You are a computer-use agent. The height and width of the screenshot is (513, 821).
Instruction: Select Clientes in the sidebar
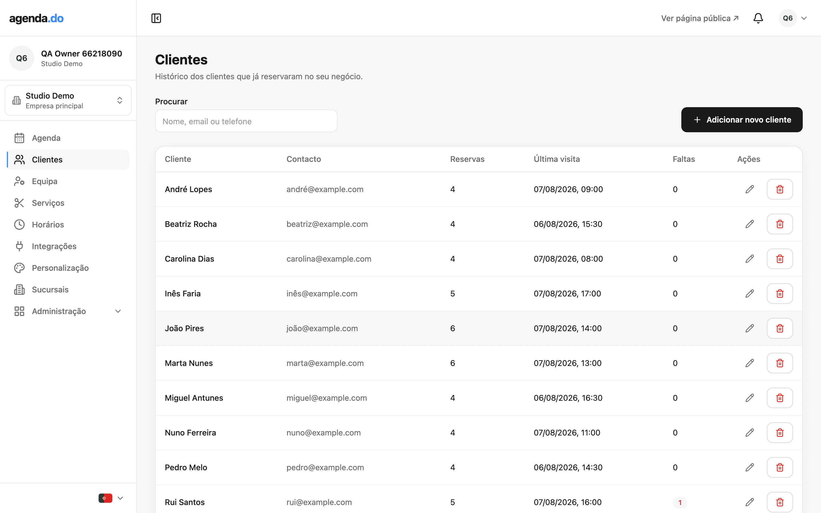68,160
